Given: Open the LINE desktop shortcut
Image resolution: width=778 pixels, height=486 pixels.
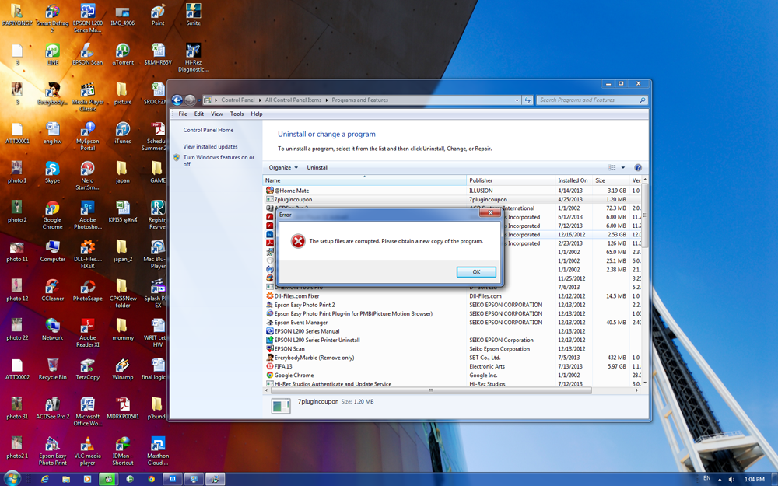Looking at the screenshot, I should pos(53,54).
